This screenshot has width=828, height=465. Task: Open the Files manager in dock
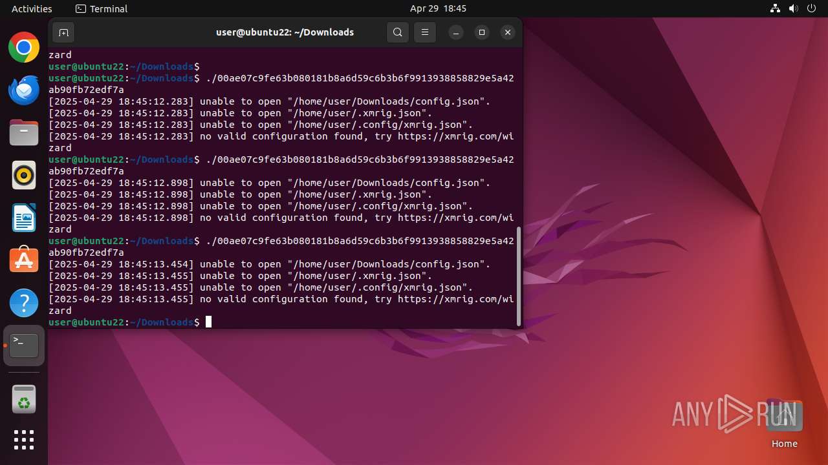24,132
